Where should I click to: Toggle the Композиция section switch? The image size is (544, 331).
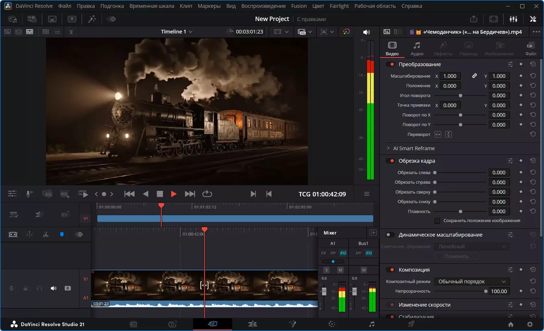coord(390,270)
